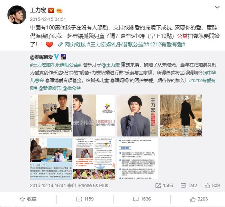The image size is (225, 207).
Task: Open the 王力宏 username link
Action: [38, 10]
